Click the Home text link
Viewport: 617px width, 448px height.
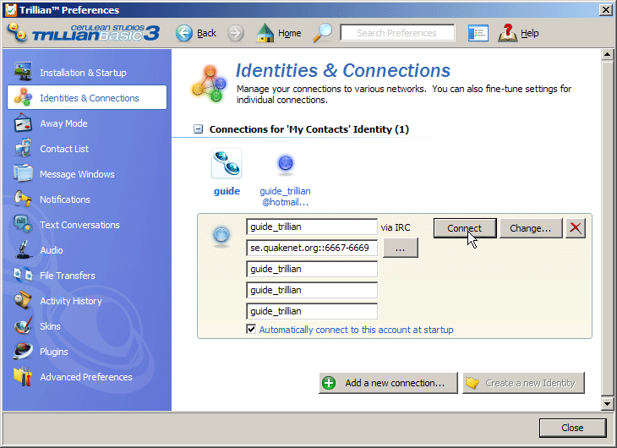290,33
